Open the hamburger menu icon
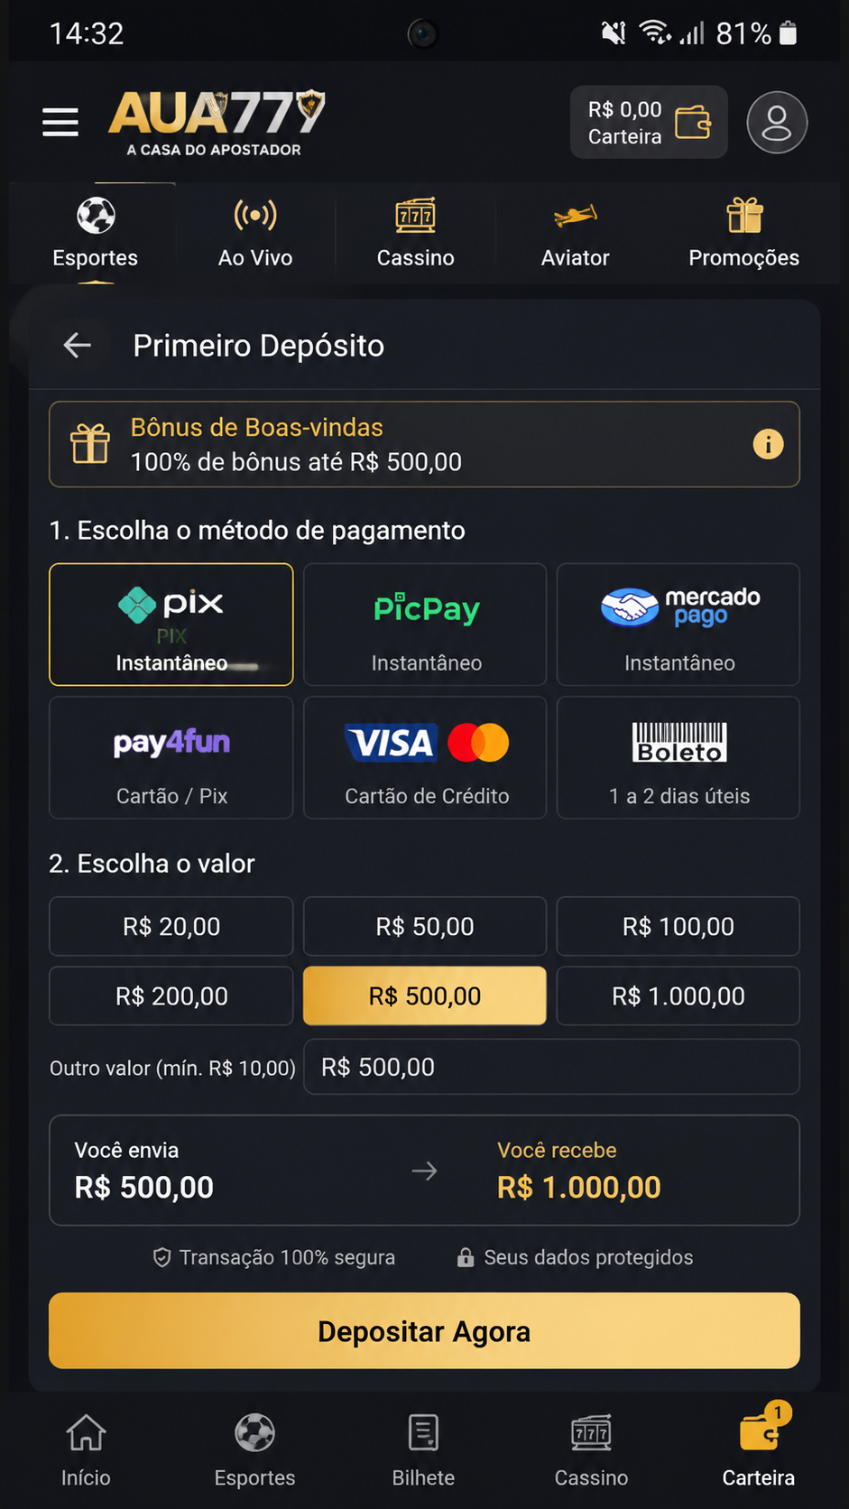Image resolution: width=849 pixels, height=1509 pixels. (60, 122)
